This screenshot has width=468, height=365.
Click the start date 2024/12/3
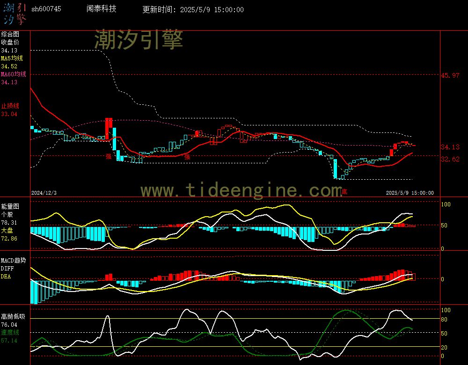point(44,193)
